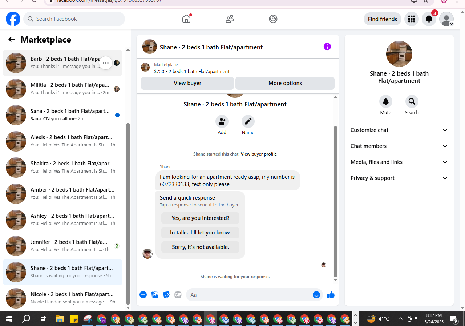Open Shakira's conversation

[x=62, y=168]
